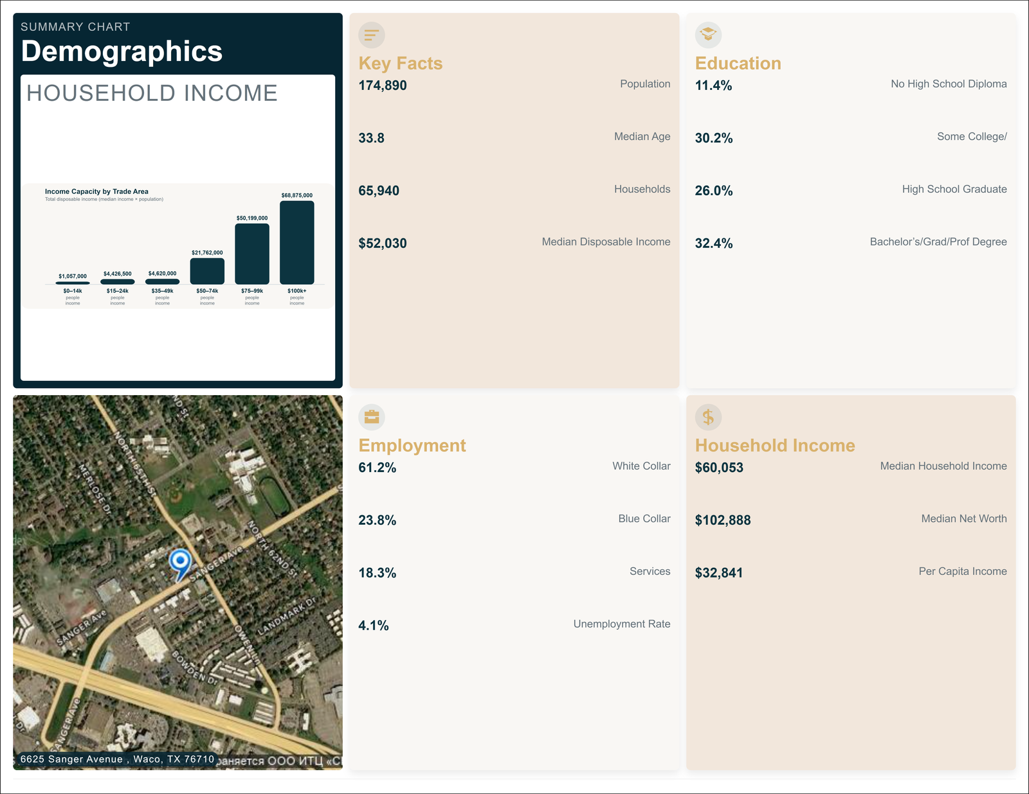
Task: Click the Income Capacity by Trade Area title
Action: click(x=96, y=191)
